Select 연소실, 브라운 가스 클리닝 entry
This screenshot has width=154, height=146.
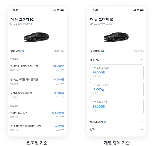pyautogui.click(x=37, y=81)
